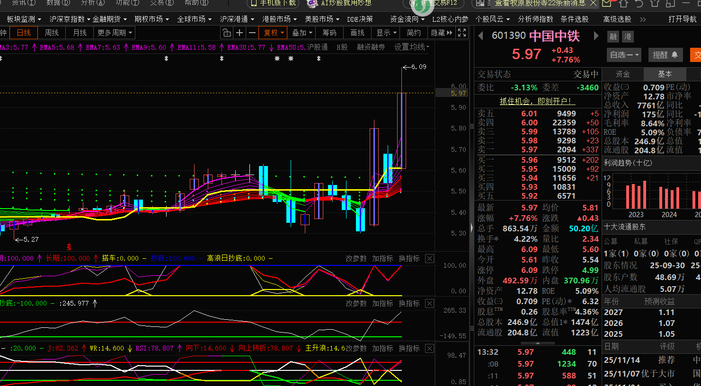The height and width of the screenshot is (386, 701).
Task: Zoom out chart with minus icon
Action: pyautogui.click(x=252, y=33)
